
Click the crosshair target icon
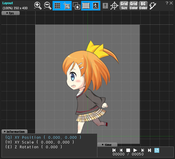point(114,6)
